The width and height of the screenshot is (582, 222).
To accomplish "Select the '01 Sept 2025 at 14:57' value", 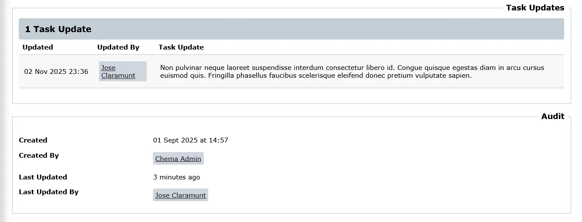I will [x=191, y=140].
